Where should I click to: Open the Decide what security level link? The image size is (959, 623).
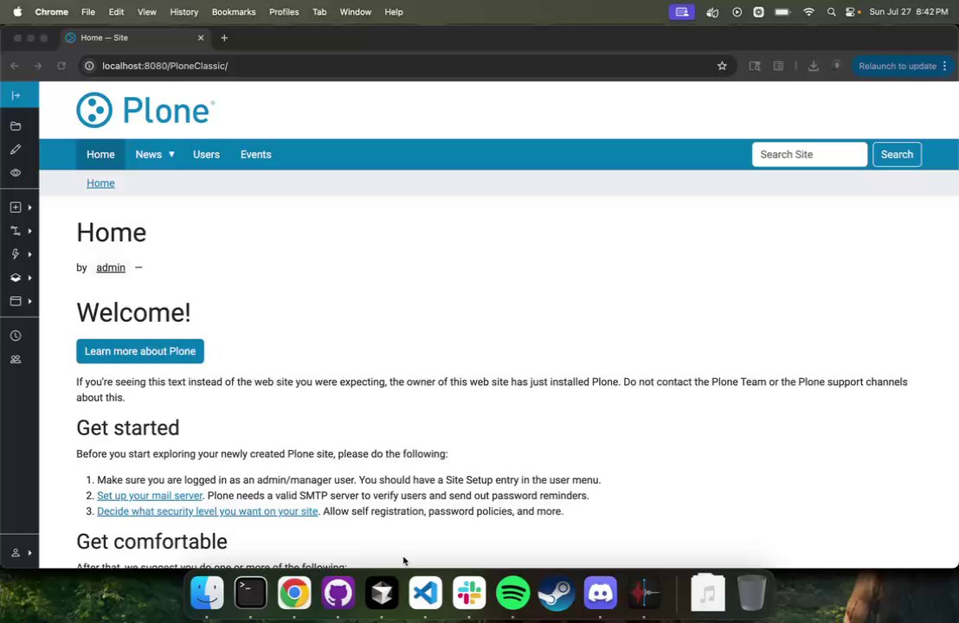[208, 511]
